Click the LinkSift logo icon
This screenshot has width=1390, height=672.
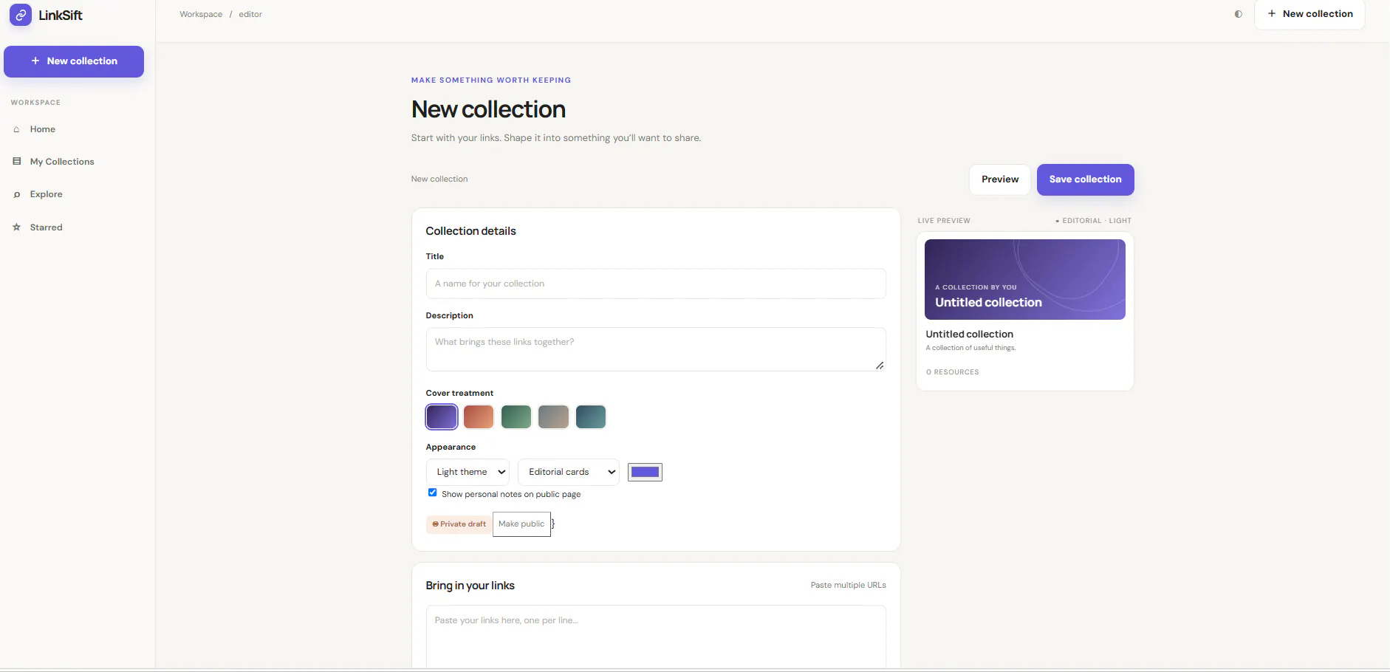click(20, 15)
